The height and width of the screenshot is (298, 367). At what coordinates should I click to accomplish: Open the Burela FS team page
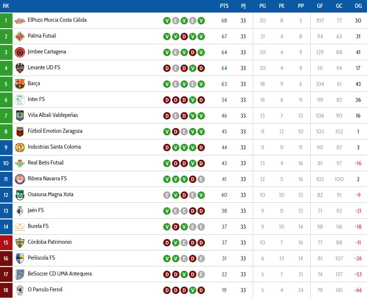point(38,226)
